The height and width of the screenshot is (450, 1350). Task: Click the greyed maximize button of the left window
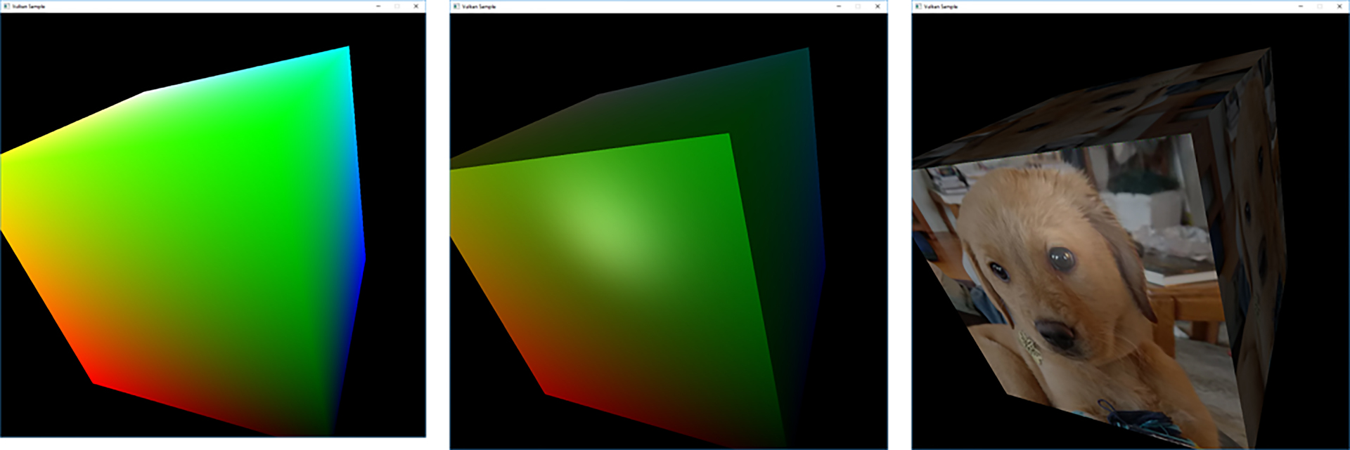tap(397, 6)
